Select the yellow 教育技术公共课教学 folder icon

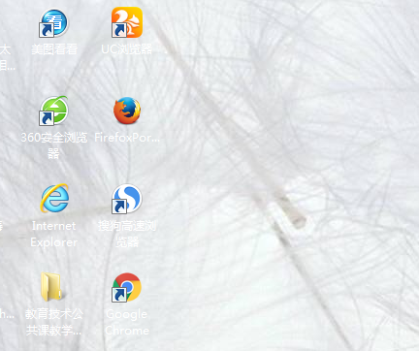pyautogui.click(x=51, y=287)
